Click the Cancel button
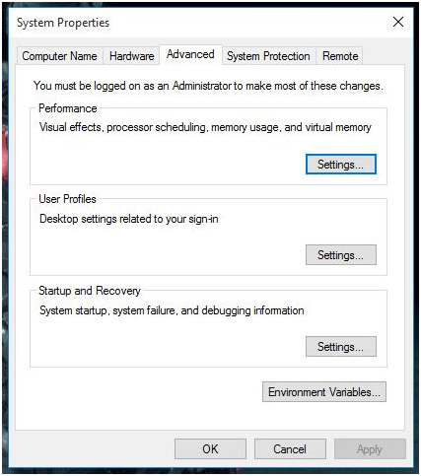This screenshot has width=421, height=476. click(x=290, y=449)
